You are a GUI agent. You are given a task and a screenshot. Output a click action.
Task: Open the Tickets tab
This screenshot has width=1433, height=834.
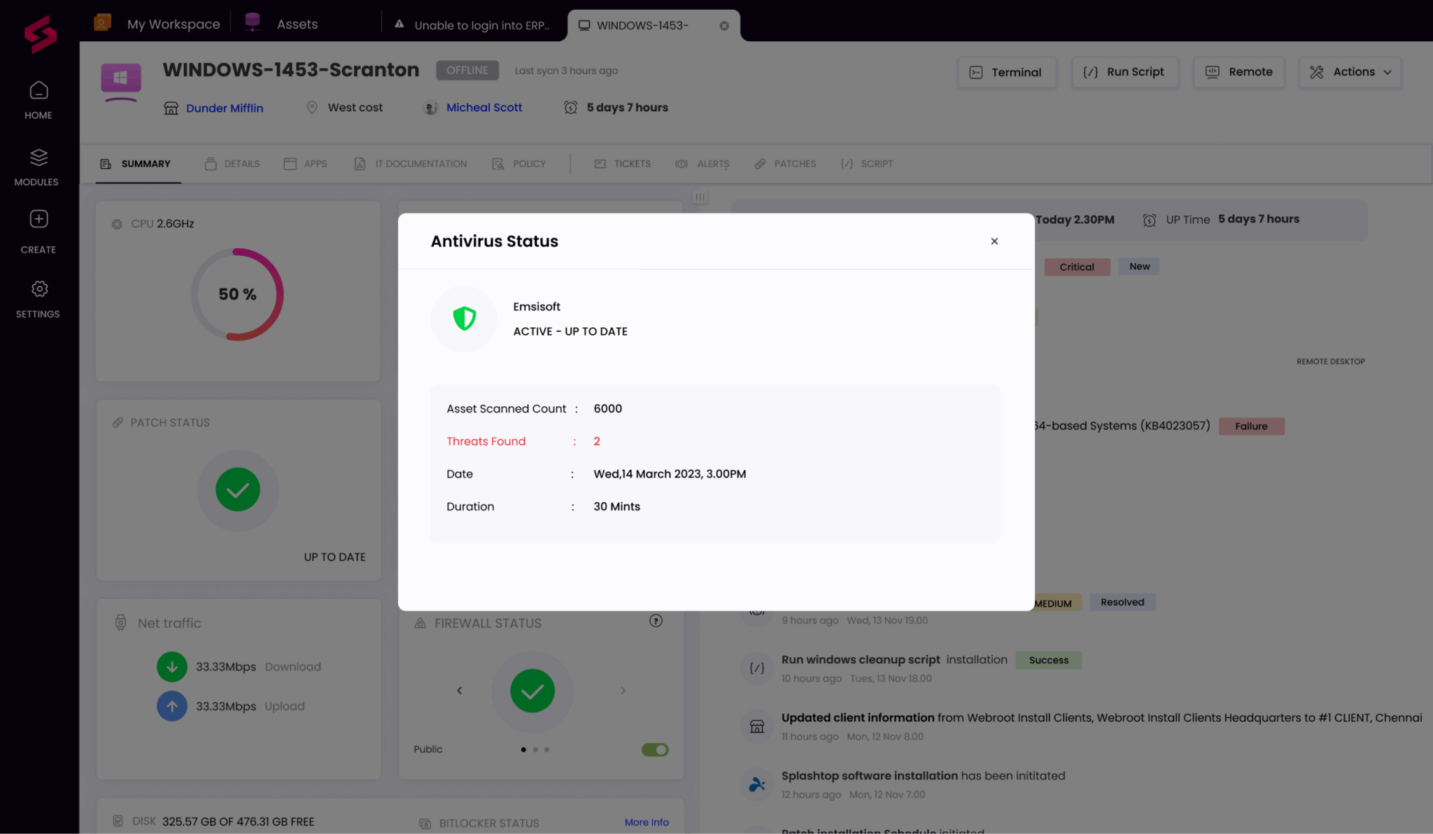click(x=623, y=164)
